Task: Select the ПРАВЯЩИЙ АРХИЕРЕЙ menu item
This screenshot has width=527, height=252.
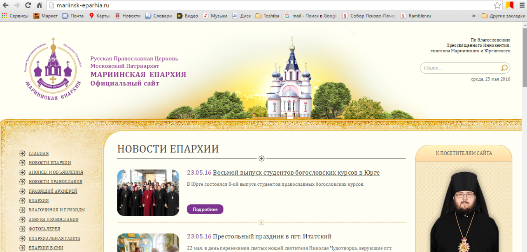Action: (53, 191)
